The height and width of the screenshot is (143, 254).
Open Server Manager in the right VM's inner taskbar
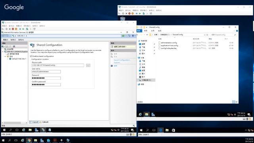[x=153, y=114]
